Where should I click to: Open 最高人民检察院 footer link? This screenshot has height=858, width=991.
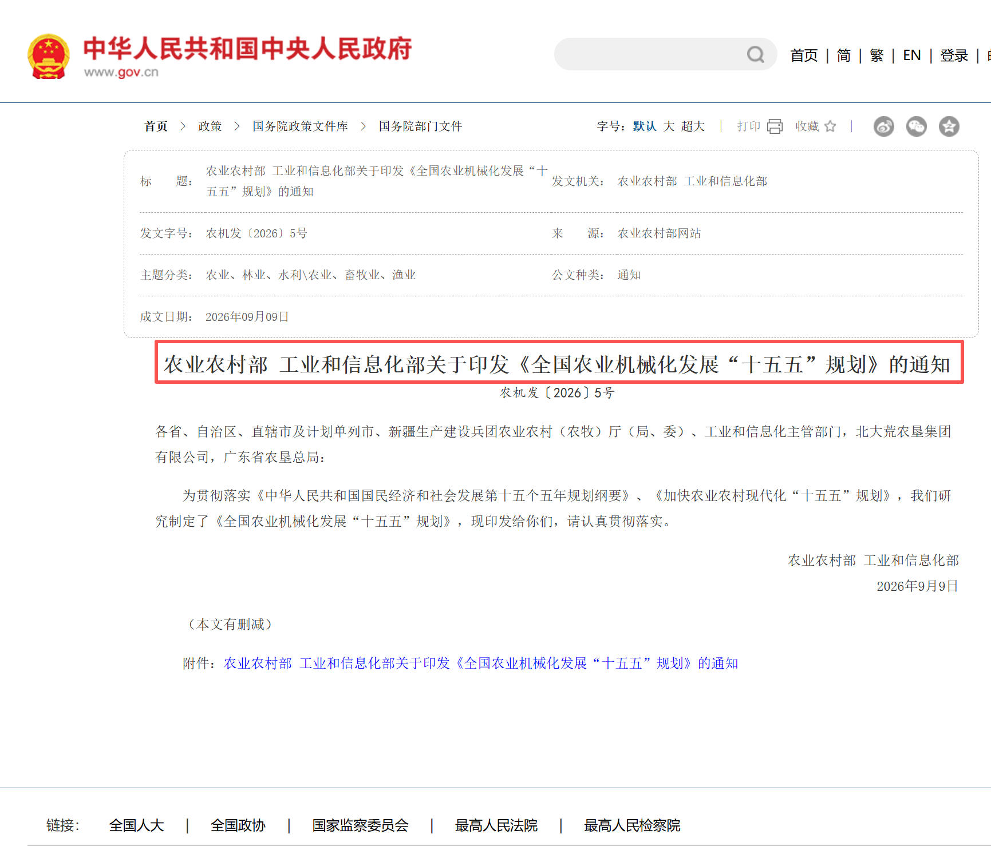(x=632, y=825)
